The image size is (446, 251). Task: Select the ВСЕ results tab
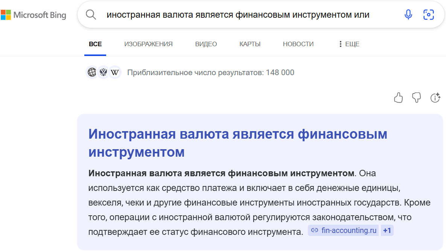click(x=95, y=44)
